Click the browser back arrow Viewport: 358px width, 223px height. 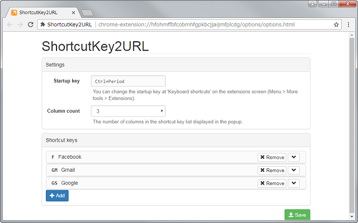pyautogui.click(x=10, y=25)
